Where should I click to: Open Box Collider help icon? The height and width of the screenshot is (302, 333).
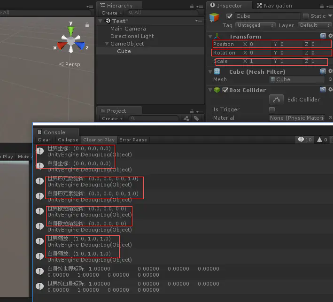click(x=323, y=90)
